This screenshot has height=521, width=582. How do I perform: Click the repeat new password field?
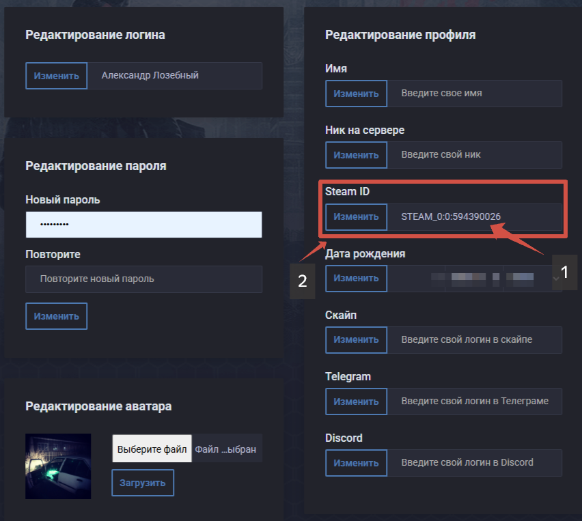point(143,279)
